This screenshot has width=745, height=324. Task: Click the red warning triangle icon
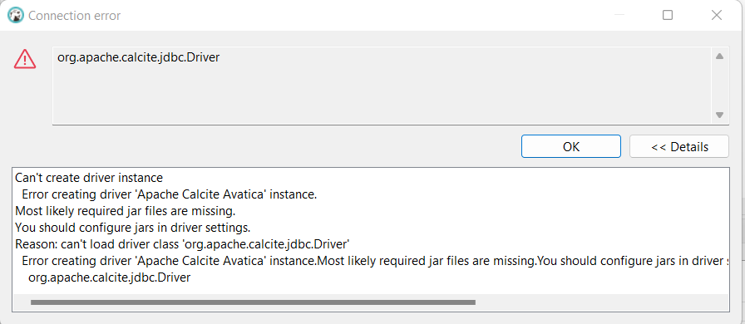(25, 59)
